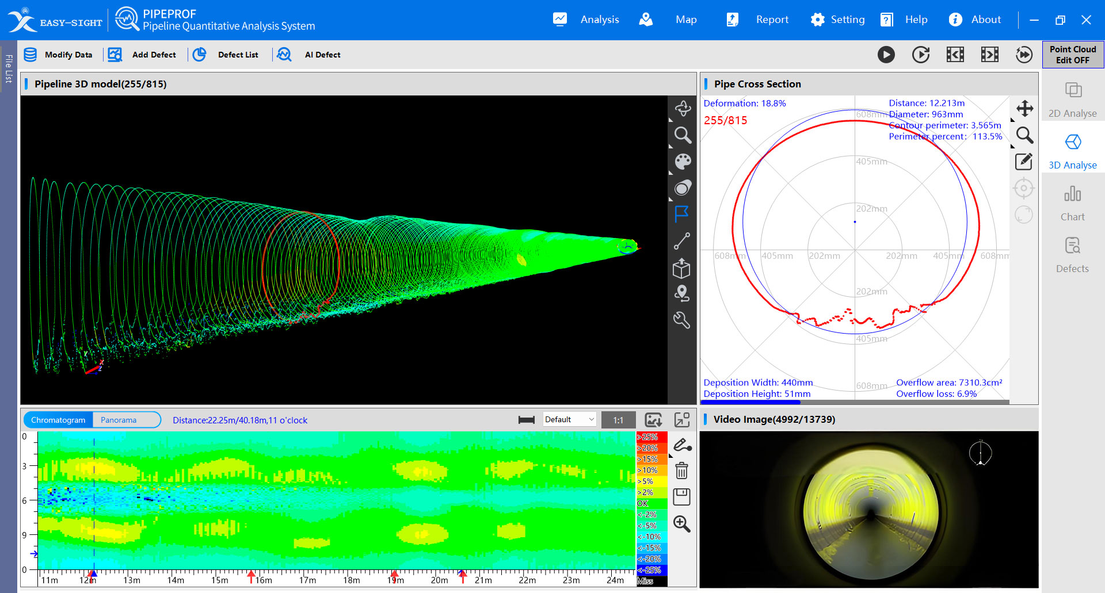
Task: Click the flag marker tool icon
Action: click(682, 214)
